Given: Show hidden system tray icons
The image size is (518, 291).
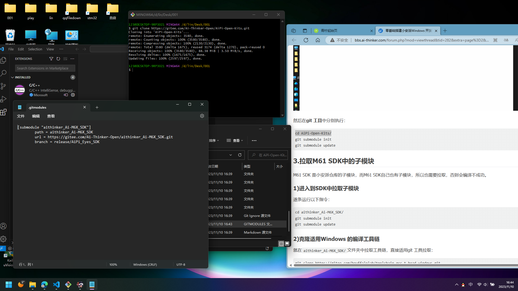Looking at the screenshot, I should coord(456,285).
